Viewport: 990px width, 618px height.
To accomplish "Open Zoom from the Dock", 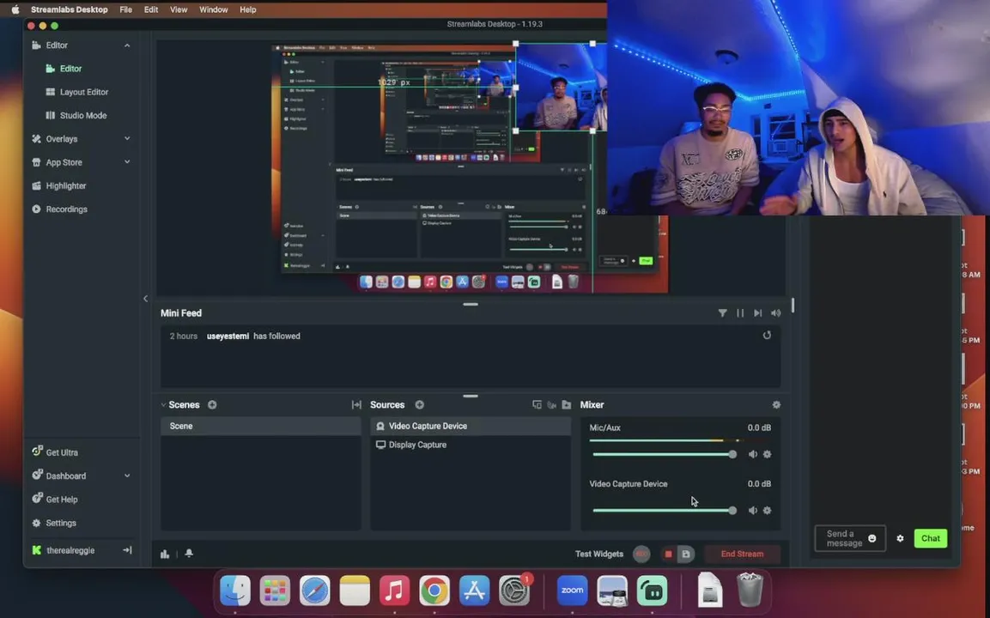I will pos(572,591).
